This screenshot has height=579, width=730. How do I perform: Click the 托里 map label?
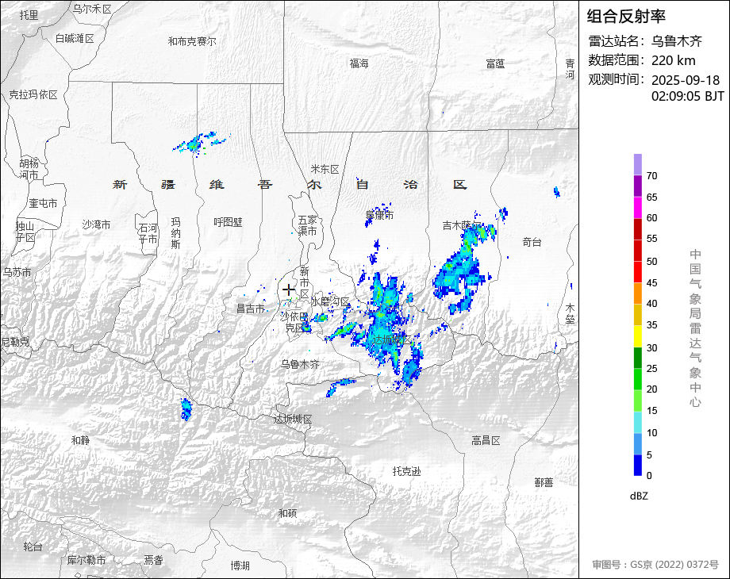[29, 15]
